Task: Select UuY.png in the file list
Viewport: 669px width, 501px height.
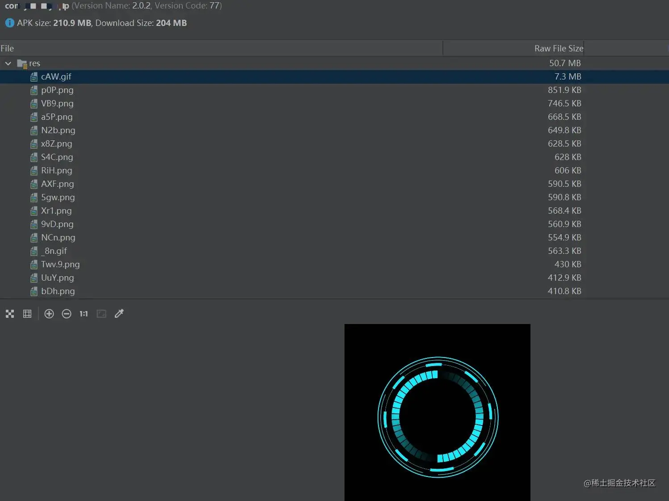Action: tap(58, 278)
